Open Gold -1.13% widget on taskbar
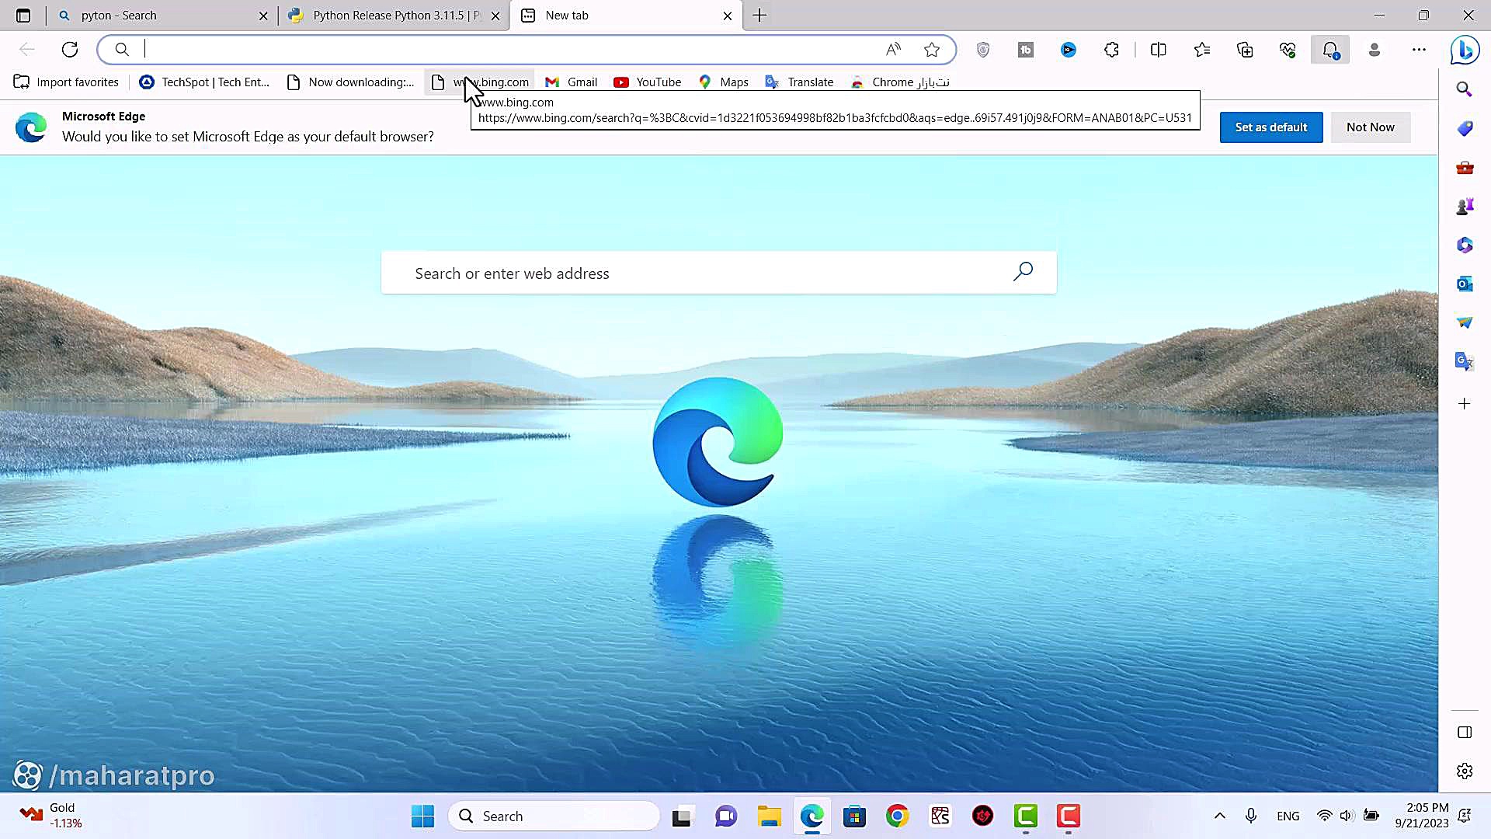 pyautogui.click(x=51, y=816)
